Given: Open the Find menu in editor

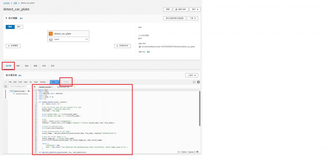Looking at the screenshot, I should (20, 82).
